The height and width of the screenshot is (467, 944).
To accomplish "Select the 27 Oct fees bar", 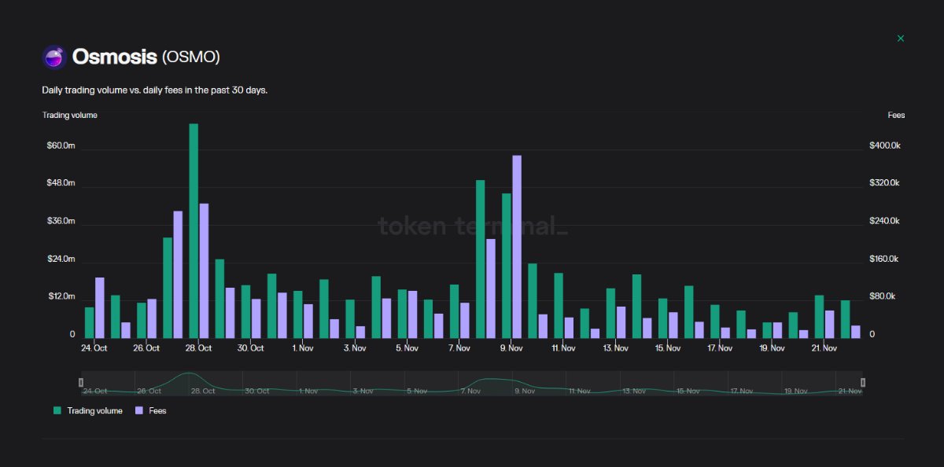I will click(178, 275).
